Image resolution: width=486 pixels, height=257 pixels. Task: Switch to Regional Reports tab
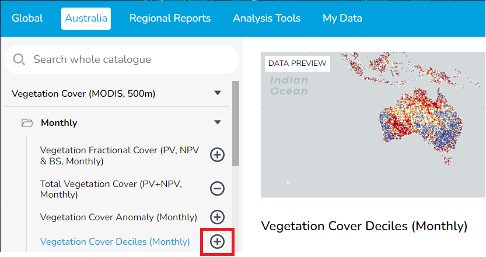170,19
